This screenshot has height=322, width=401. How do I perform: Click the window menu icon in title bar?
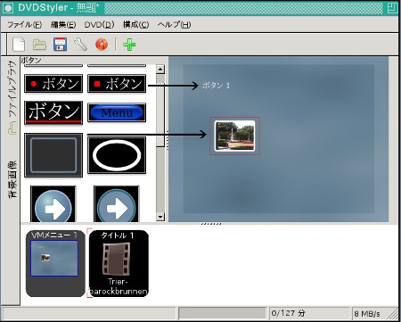point(8,8)
